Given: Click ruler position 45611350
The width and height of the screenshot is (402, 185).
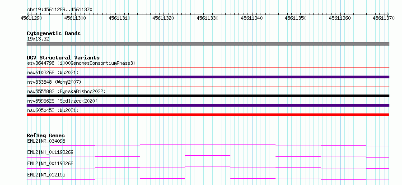Looking at the screenshot, I should tap(296, 18).
